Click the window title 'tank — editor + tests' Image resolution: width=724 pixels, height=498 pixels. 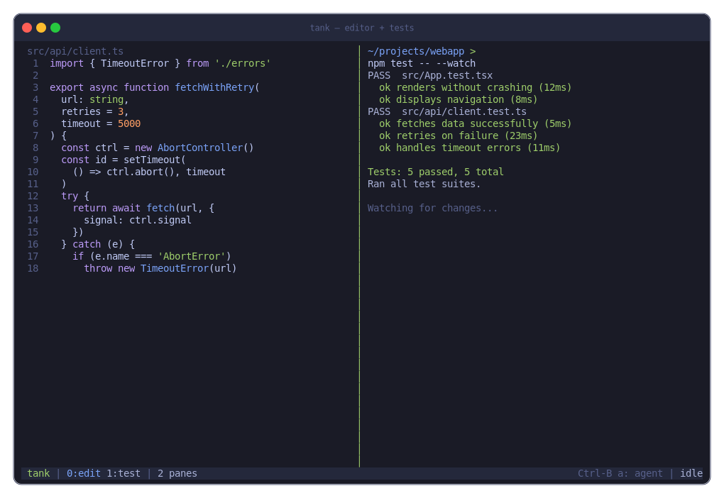(x=362, y=28)
